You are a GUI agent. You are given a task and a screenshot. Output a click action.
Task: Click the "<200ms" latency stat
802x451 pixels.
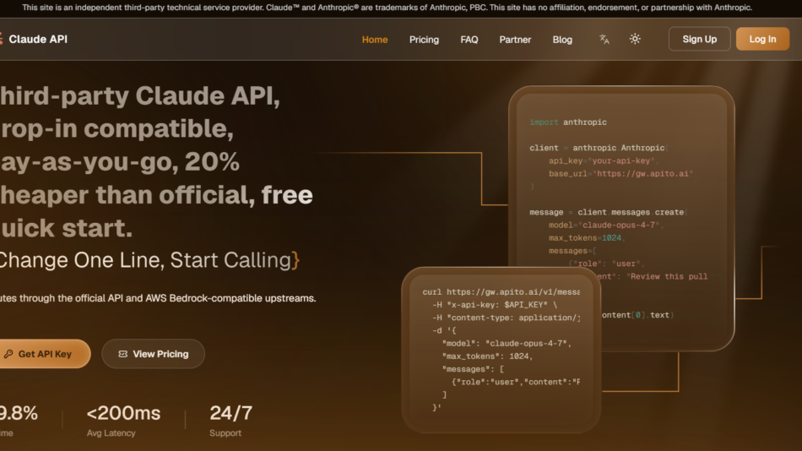[123, 413]
